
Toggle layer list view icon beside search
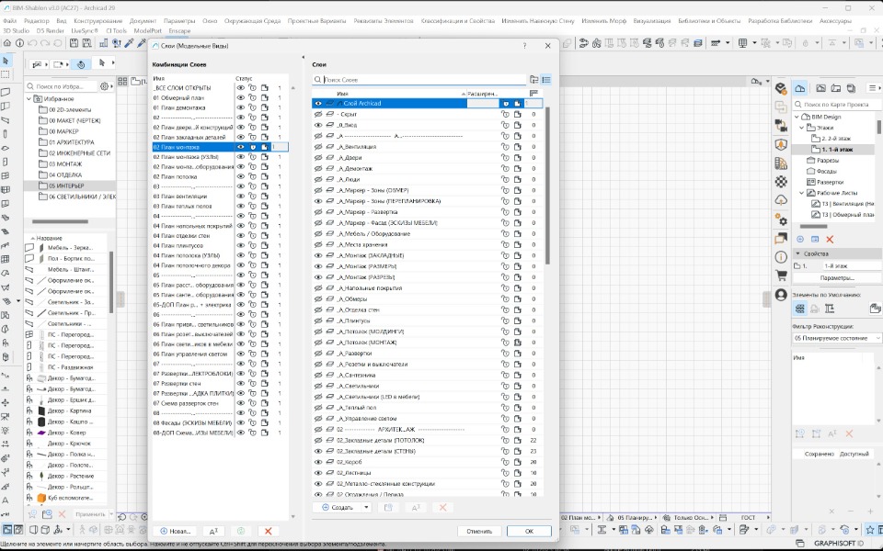click(545, 80)
